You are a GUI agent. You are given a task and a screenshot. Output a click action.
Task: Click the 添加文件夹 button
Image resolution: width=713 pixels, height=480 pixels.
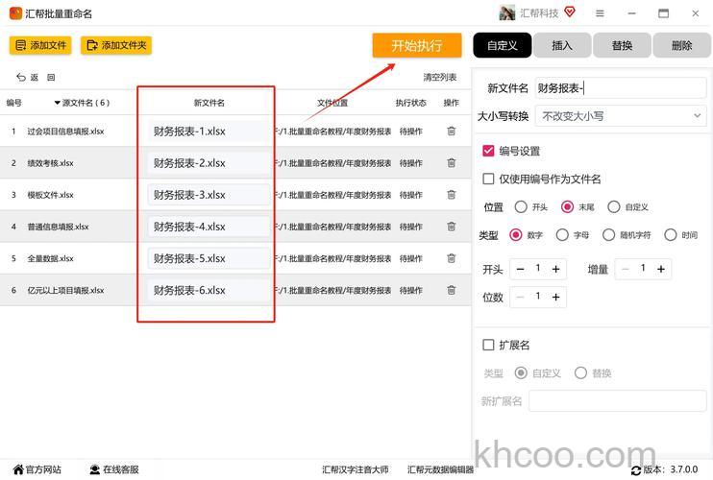click(x=116, y=45)
